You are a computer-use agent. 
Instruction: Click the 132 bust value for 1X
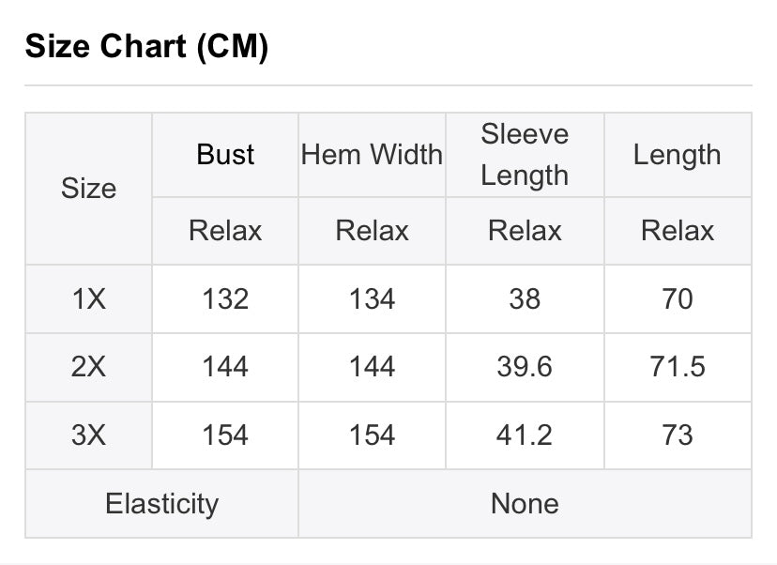pyautogui.click(x=225, y=298)
